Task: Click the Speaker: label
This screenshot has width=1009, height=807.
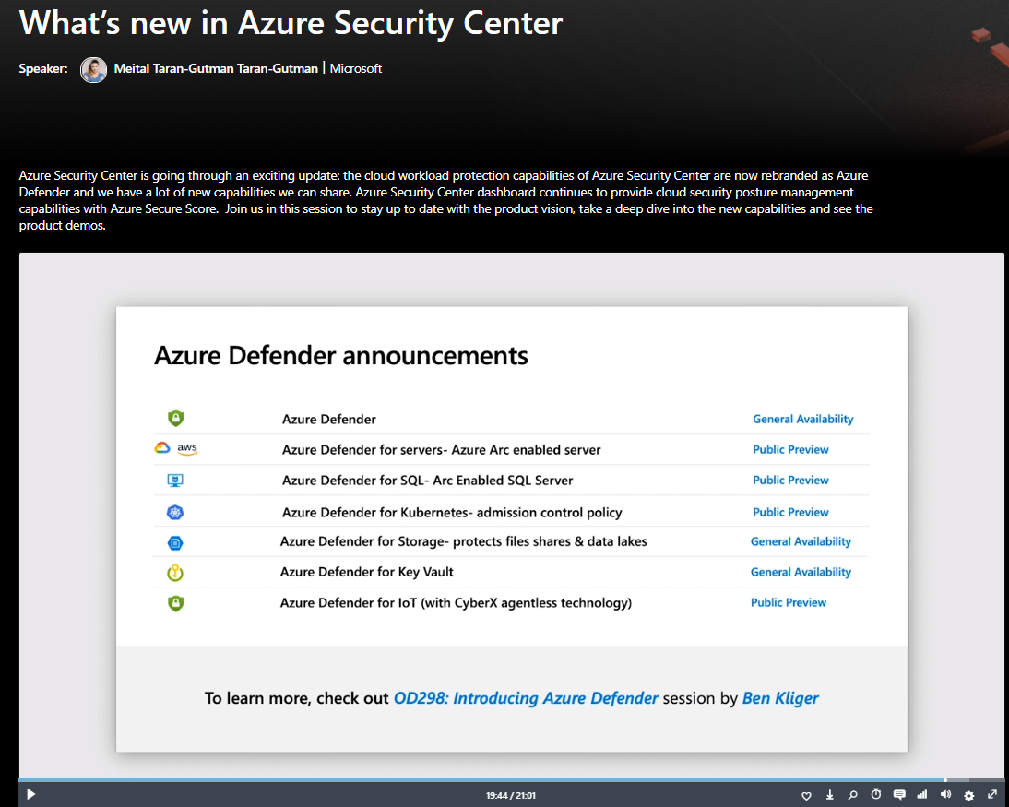Action: (x=43, y=69)
